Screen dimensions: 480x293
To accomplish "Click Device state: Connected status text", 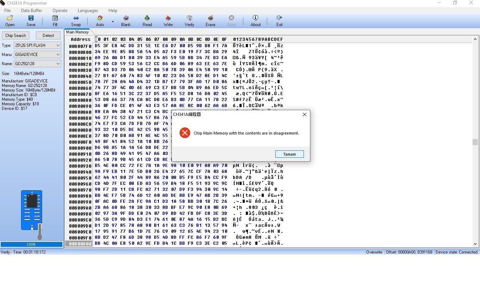I will click(x=457, y=252).
